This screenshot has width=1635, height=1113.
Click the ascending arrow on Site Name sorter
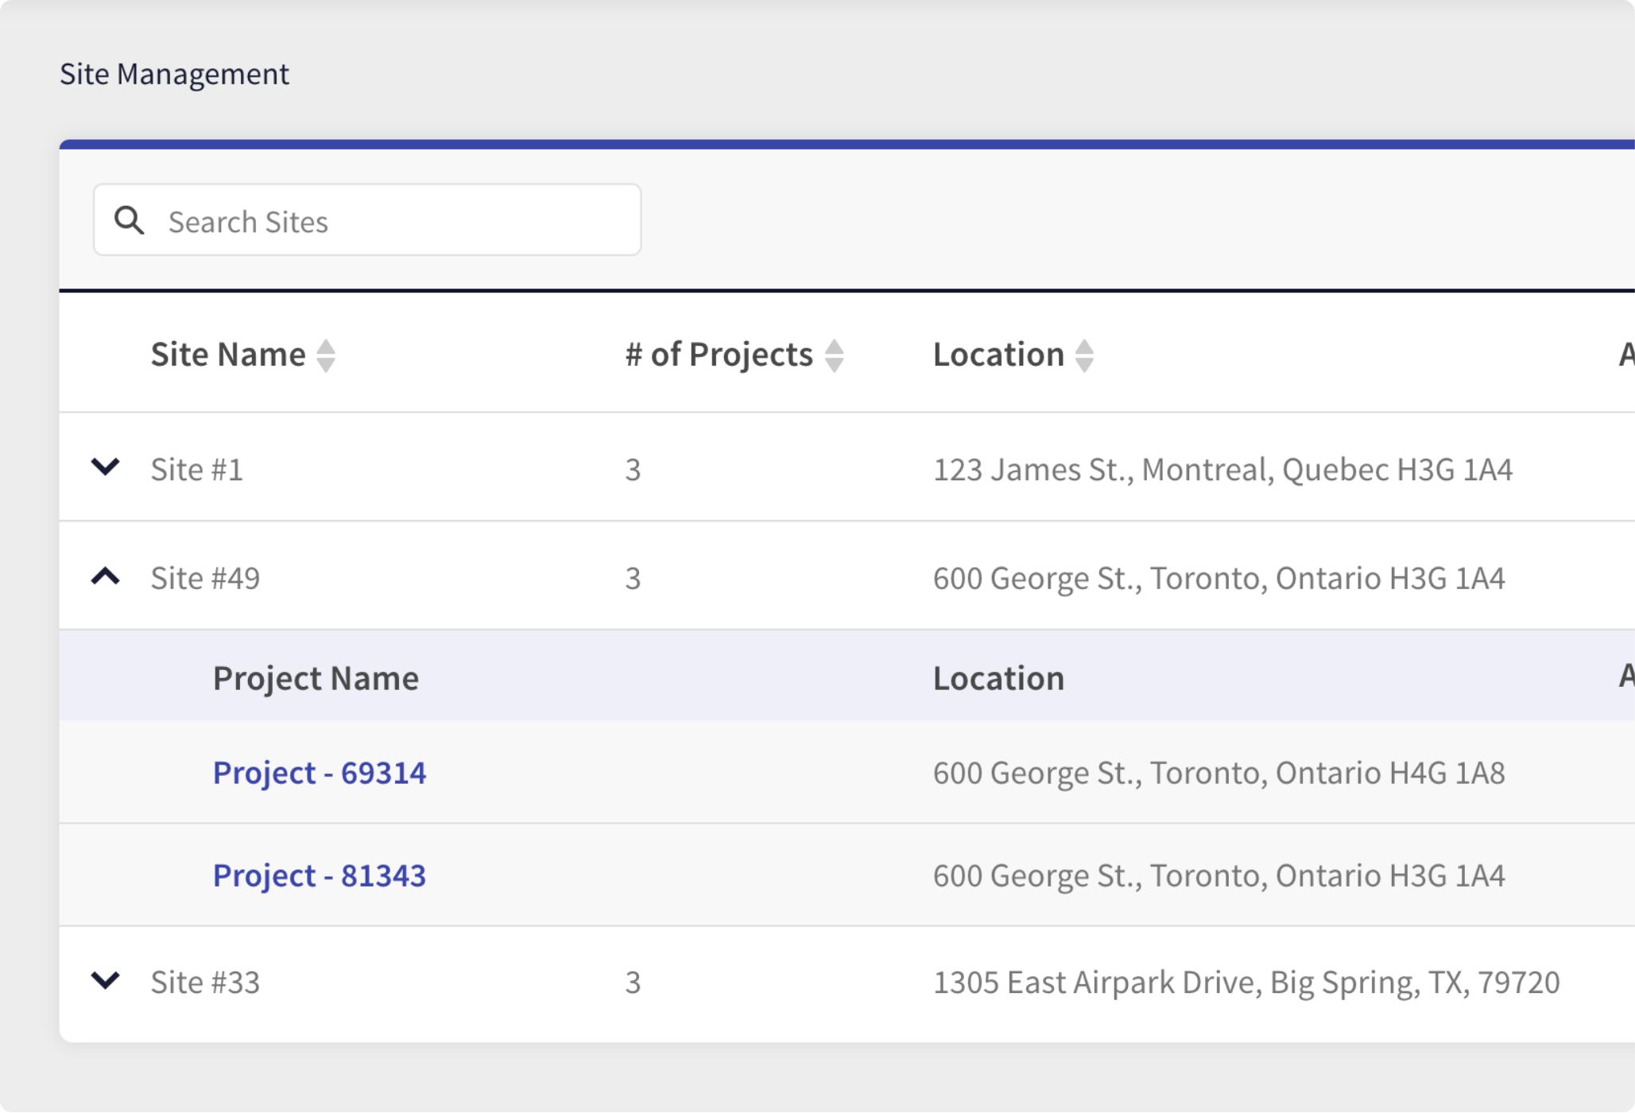pos(325,345)
